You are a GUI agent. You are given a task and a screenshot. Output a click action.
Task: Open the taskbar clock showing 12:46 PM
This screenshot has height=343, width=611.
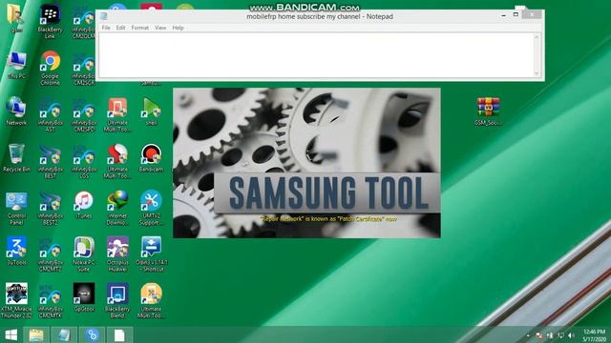pos(594,335)
